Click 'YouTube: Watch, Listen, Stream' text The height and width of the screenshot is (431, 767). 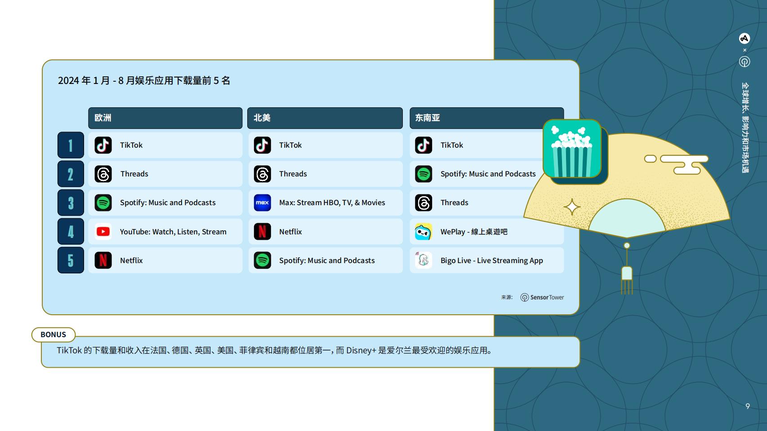pyautogui.click(x=173, y=232)
